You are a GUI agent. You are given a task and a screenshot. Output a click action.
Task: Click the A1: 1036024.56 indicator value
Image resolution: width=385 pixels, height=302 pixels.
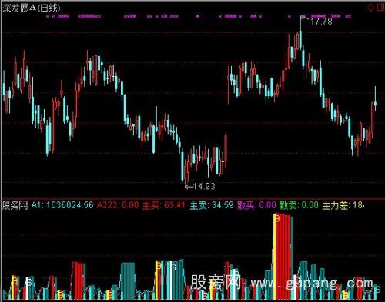pyautogui.click(x=62, y=205)
